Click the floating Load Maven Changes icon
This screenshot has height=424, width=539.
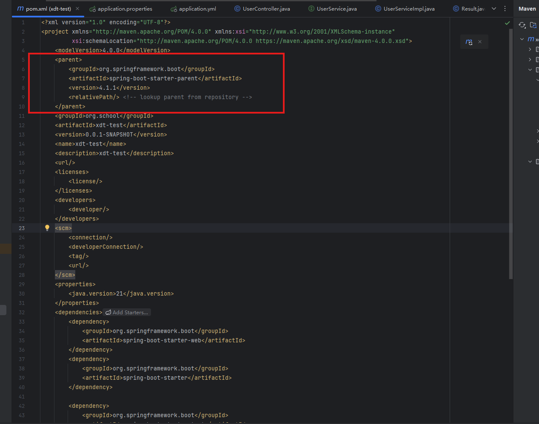(x=469, y=42)
